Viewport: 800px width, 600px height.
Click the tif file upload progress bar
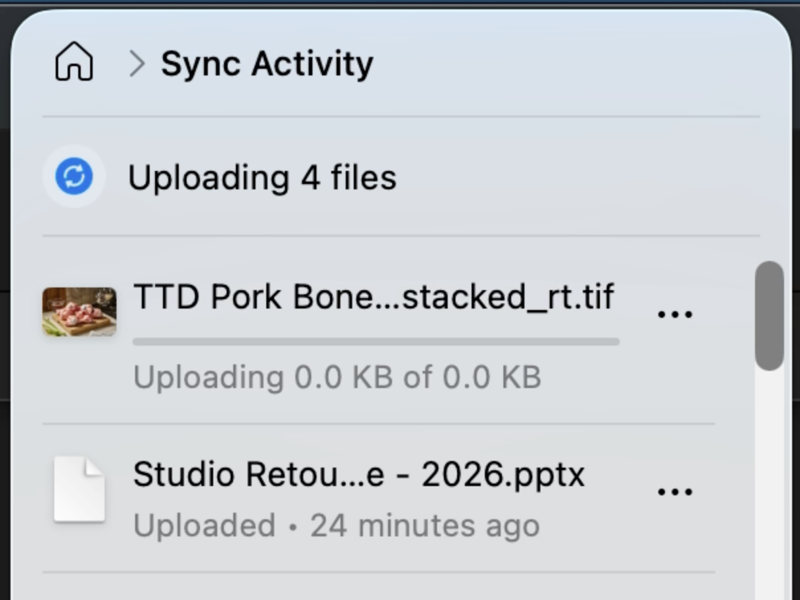[x=376, y=342]
